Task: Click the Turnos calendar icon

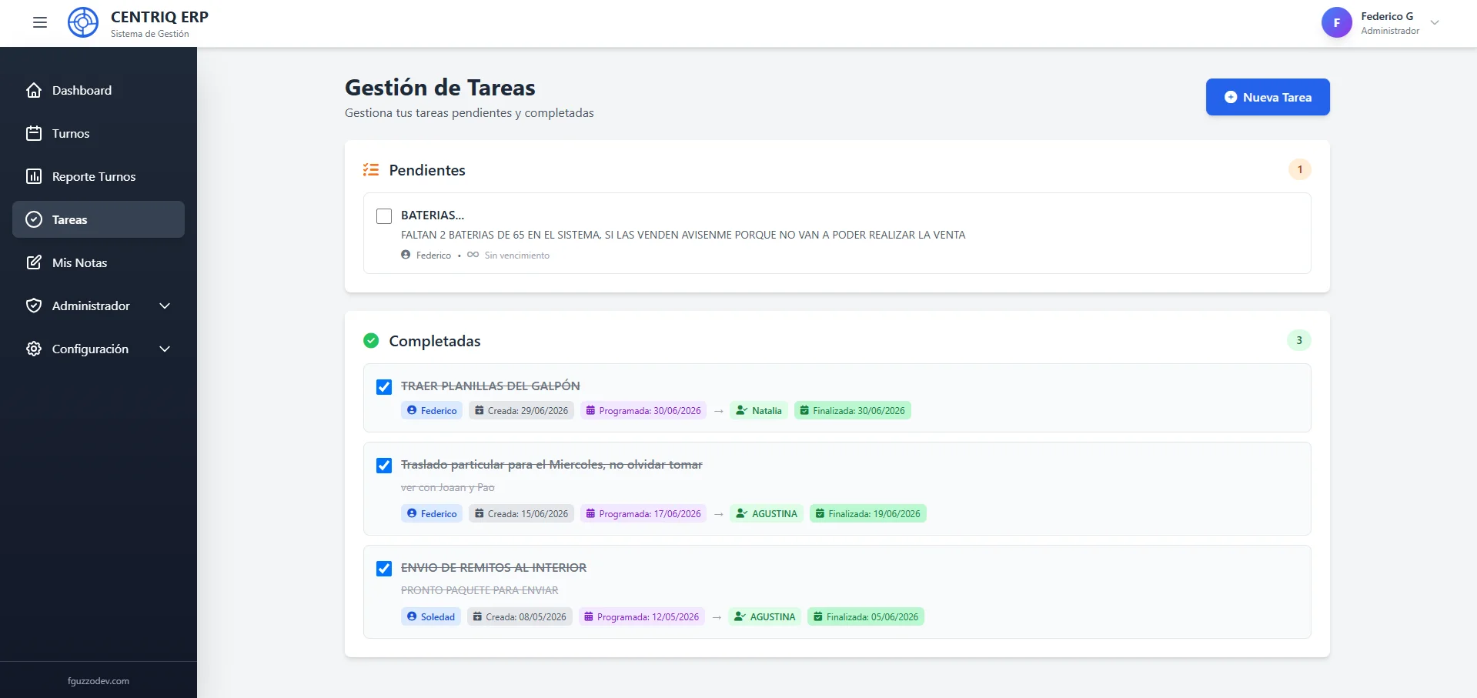Action: [x=34, y=133]
